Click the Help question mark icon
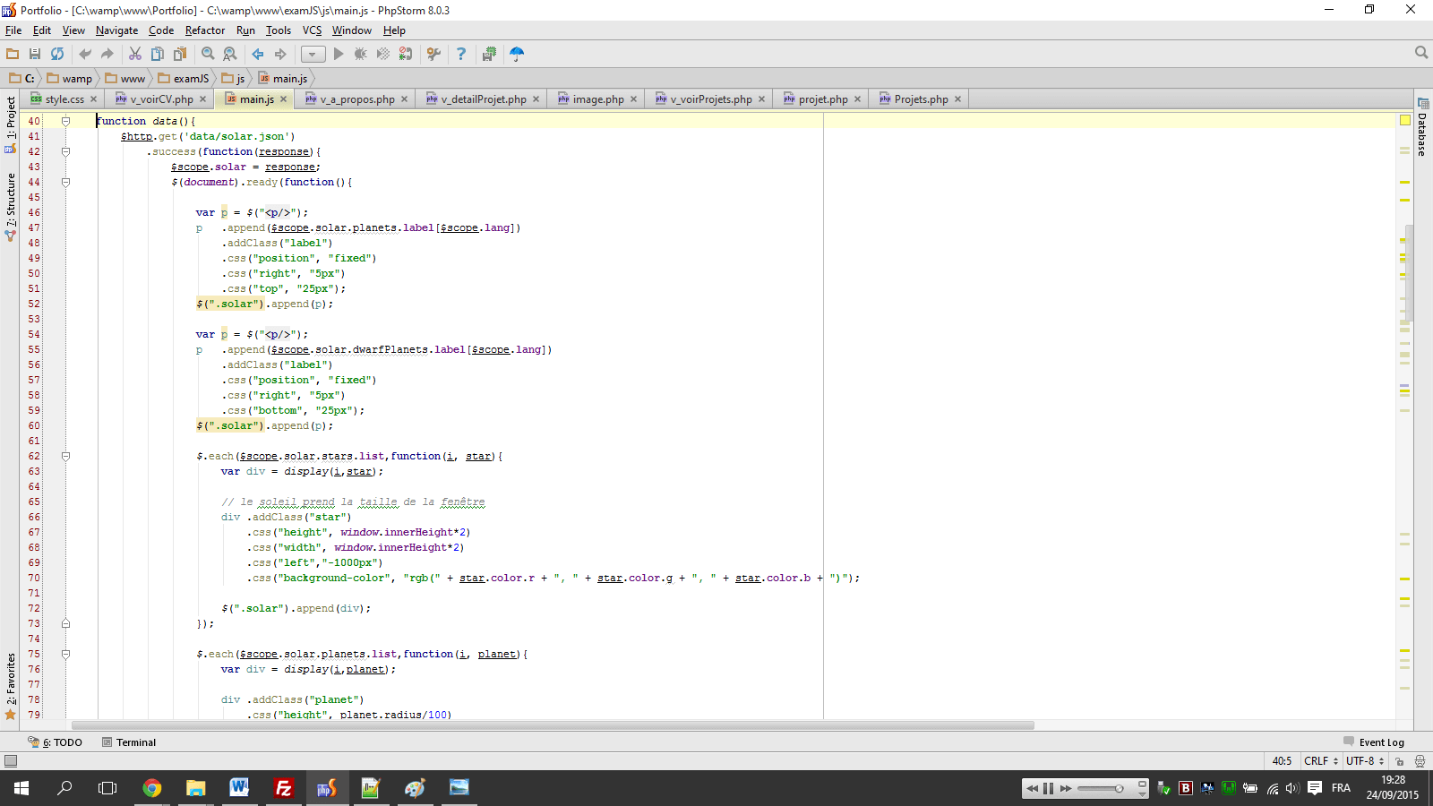 (x=461, y=54)
